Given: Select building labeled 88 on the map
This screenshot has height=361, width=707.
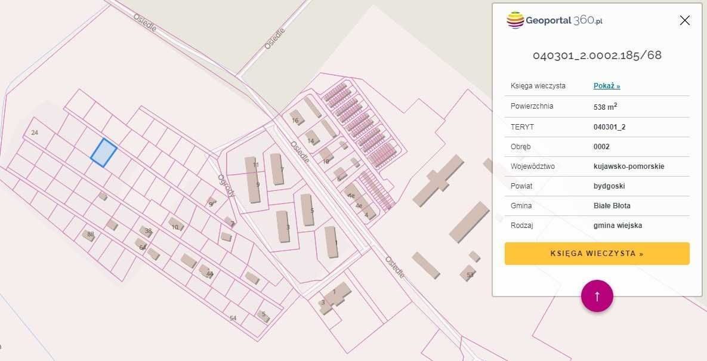Looking at the screenshot, I should [89, 235].
